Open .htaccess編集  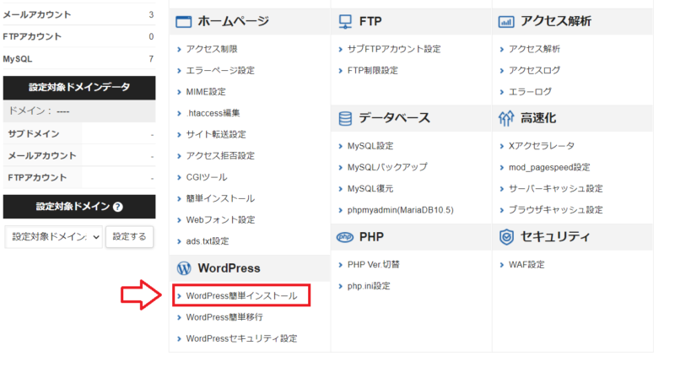coord(213,113)
